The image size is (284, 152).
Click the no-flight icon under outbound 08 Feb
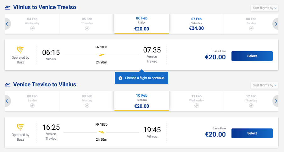(251, 28)
